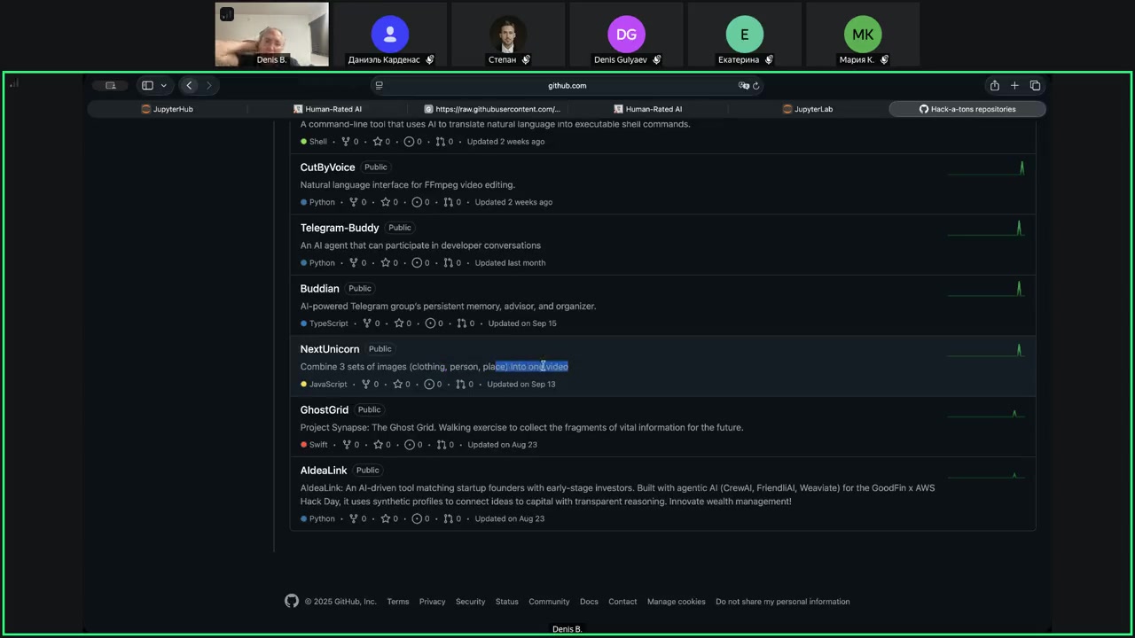Viewport: 1135px width, 638px height.
Task: Open the Telegram-Buddy repository
Action: [x=339, y=228]
